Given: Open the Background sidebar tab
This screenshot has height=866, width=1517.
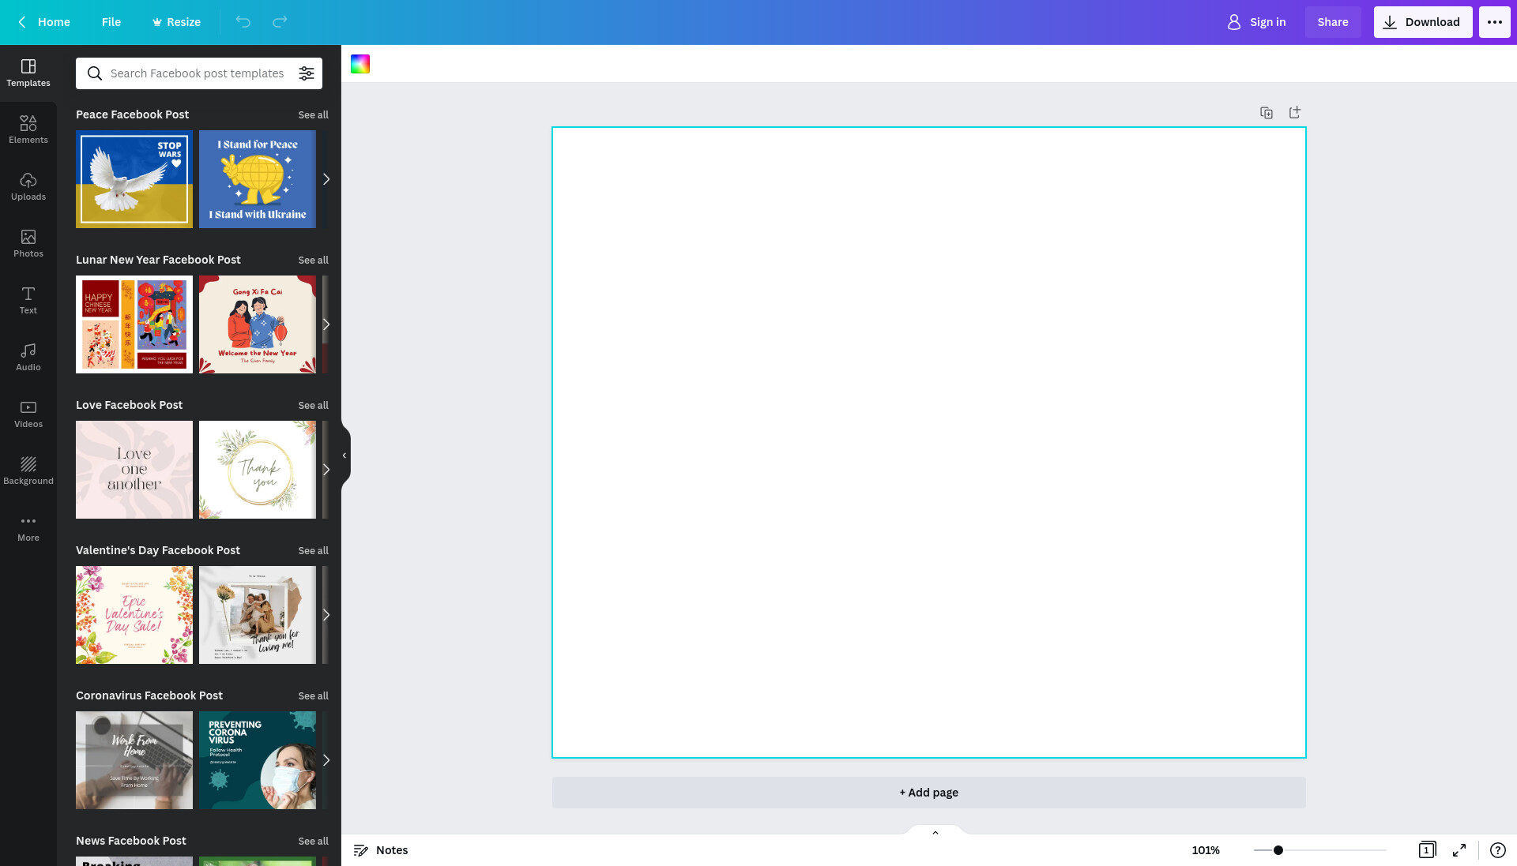Looking at the screenshot, I should [28, 470].
